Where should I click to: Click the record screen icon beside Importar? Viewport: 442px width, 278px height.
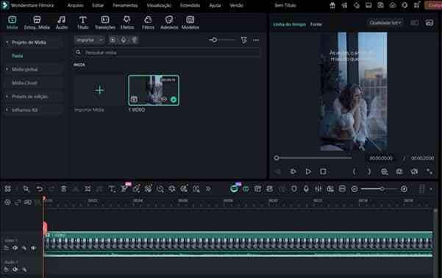(x=113, y=40)
